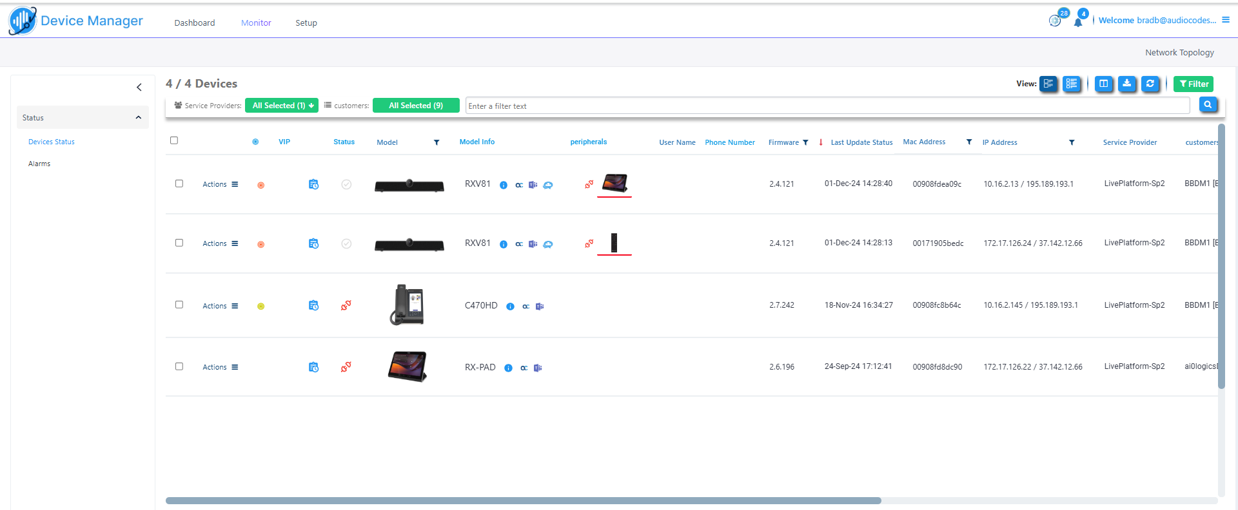
Task: Open the Mac Address column filter
Action: tap(969, 142)
